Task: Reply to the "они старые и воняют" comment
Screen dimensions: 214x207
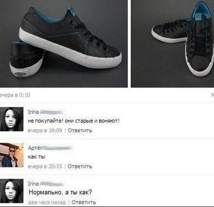Action: coord(80,131)
